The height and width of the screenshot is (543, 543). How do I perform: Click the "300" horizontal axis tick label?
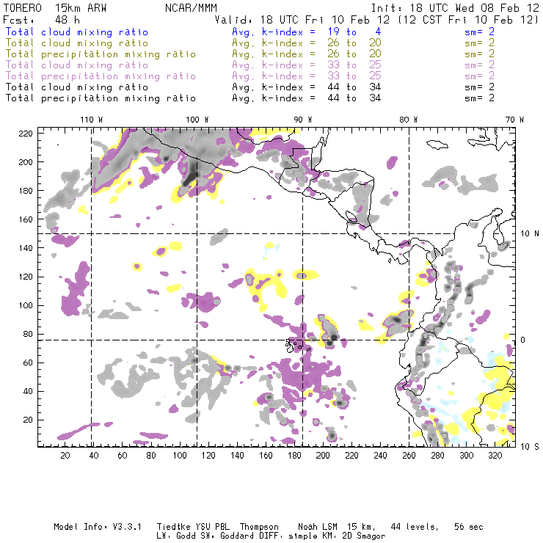coord(467,456)
